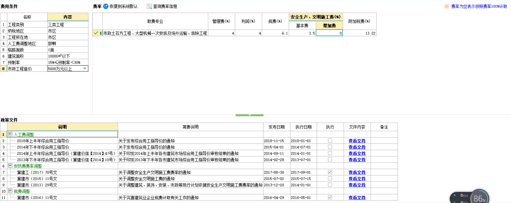This screenshot has height=203, width=511.
Task: Open 查看文件 for 2018年上半年综合用工指导价
Action: pyautogui.click(x=357, y=141)
